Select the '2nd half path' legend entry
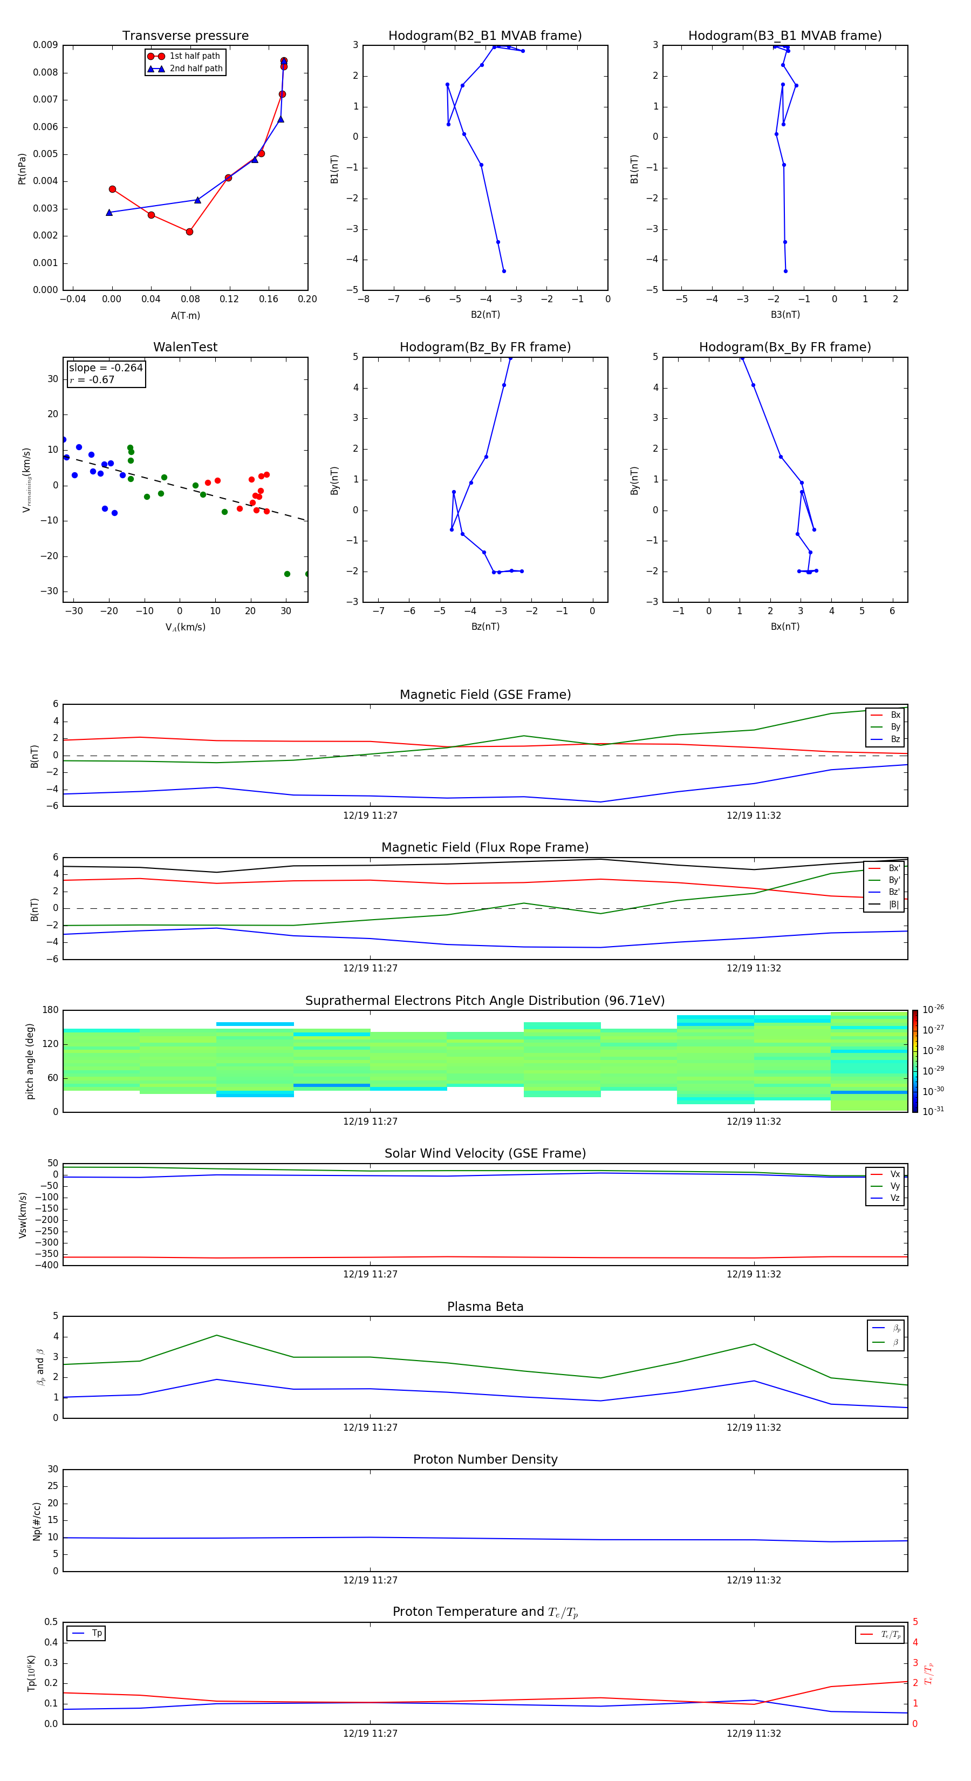Screen dimensions: 971x1781 (x=184, y=69)
